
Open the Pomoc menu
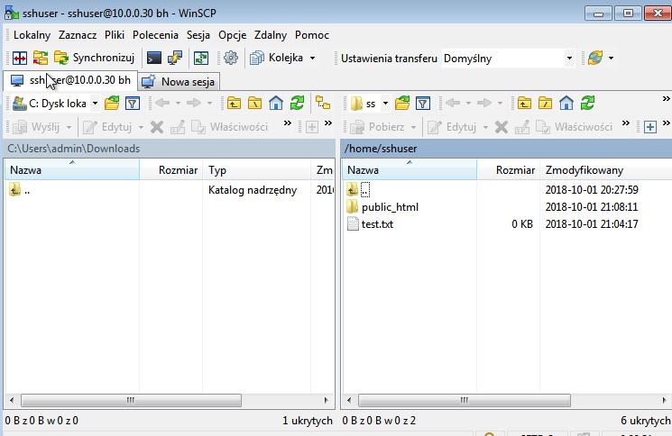tap(312, 35)
